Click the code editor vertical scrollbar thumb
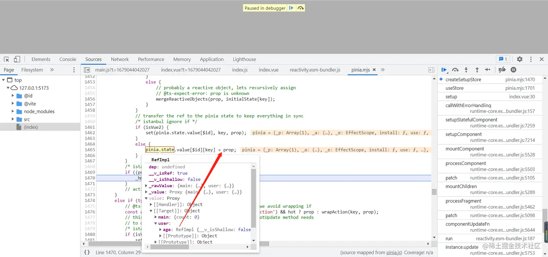The width and height of the screenshot is (548, 257). (434, 192)
